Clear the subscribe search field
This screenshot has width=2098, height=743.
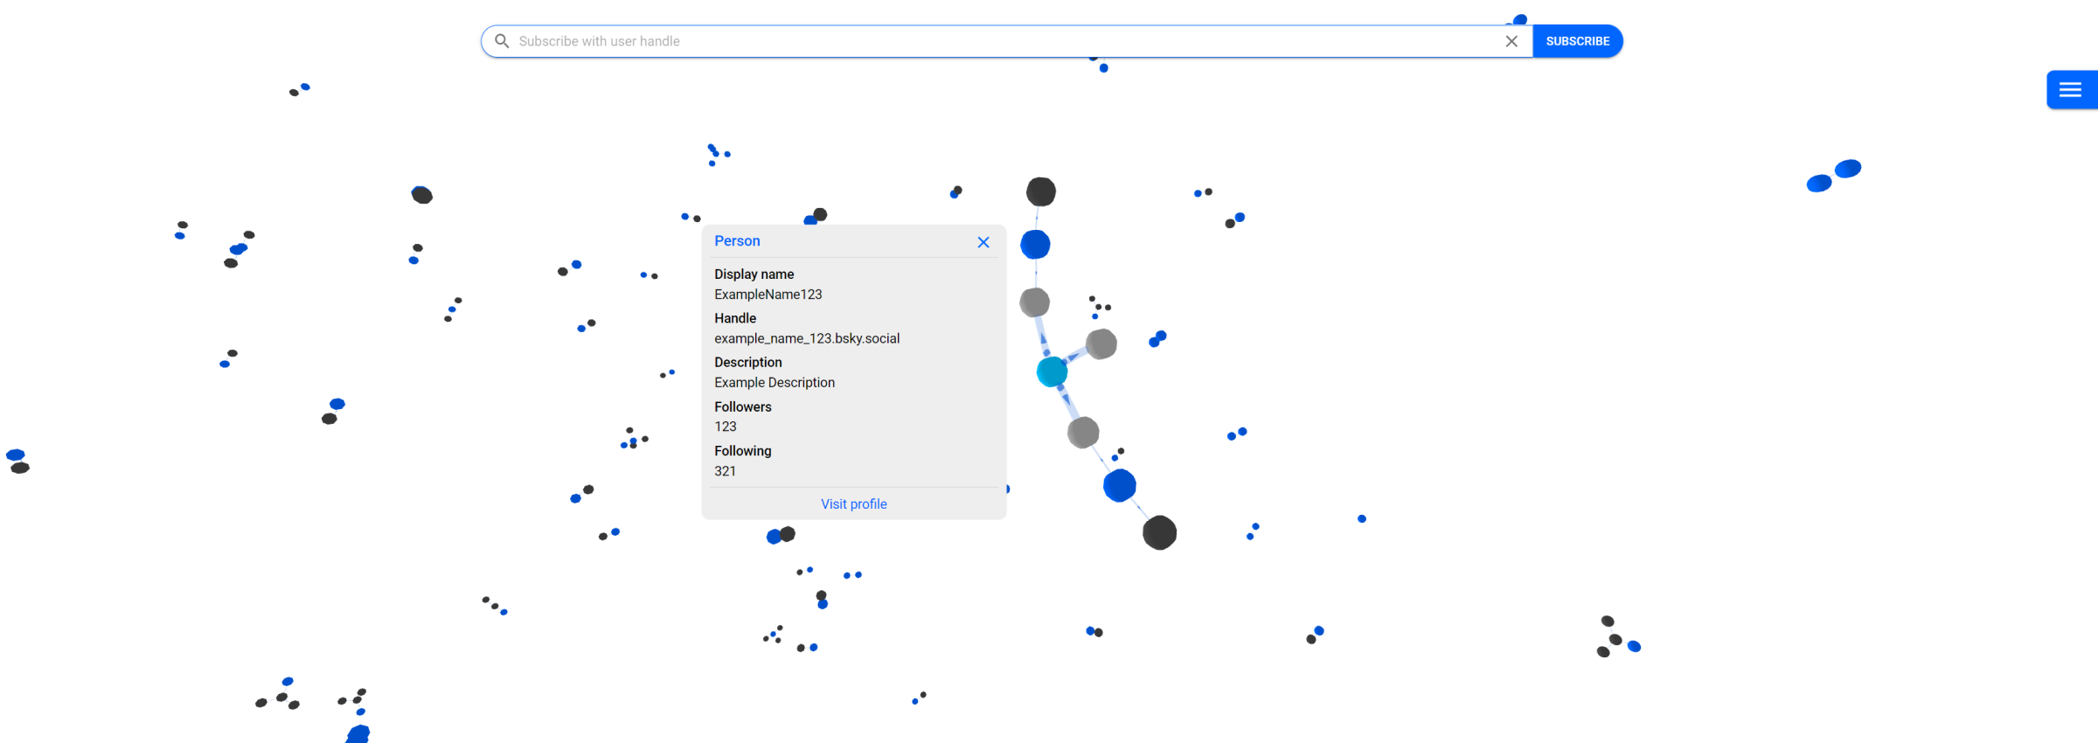1511,41
